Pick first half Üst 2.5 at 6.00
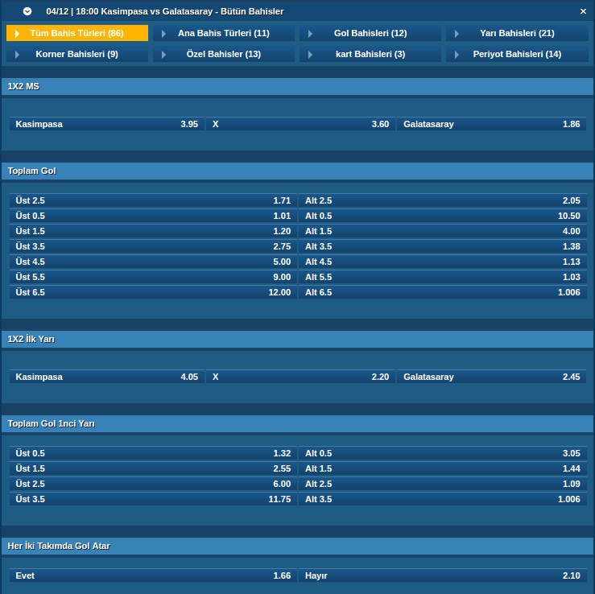The height and width of the screenshot is (594, 595). (153, 484)
